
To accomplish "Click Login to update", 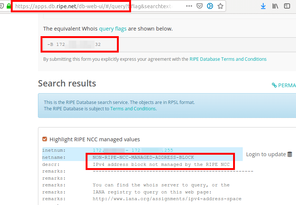I will click(x=266, y=154).
